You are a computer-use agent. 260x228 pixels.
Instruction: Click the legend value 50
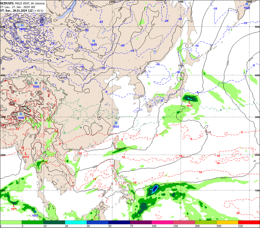[110, 226]
